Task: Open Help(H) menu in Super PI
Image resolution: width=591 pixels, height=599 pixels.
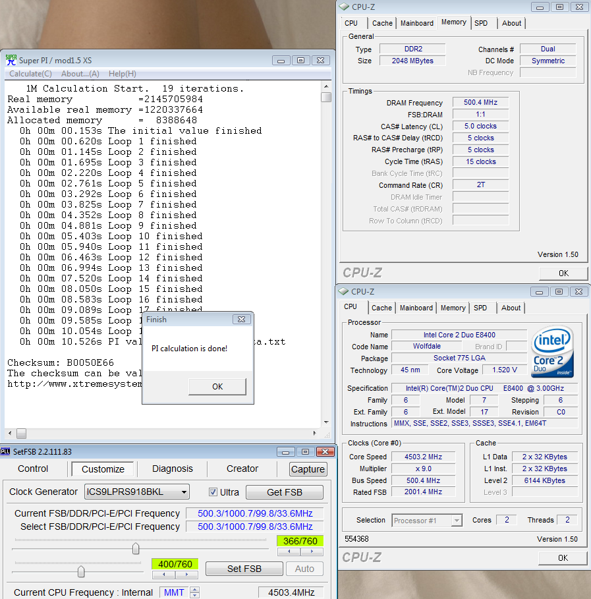Action: pos(123,74)
